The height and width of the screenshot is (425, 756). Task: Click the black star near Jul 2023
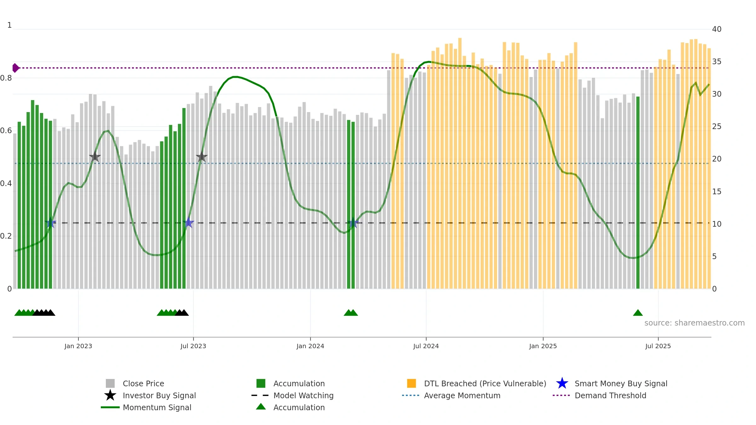pyautogui.click(x=202, y=156)
